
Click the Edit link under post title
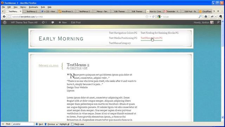click(x=85, y=68)
